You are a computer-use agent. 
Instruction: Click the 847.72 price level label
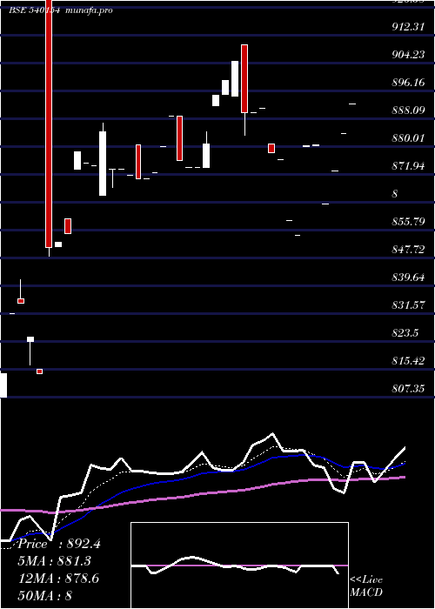tap(408, 250)
